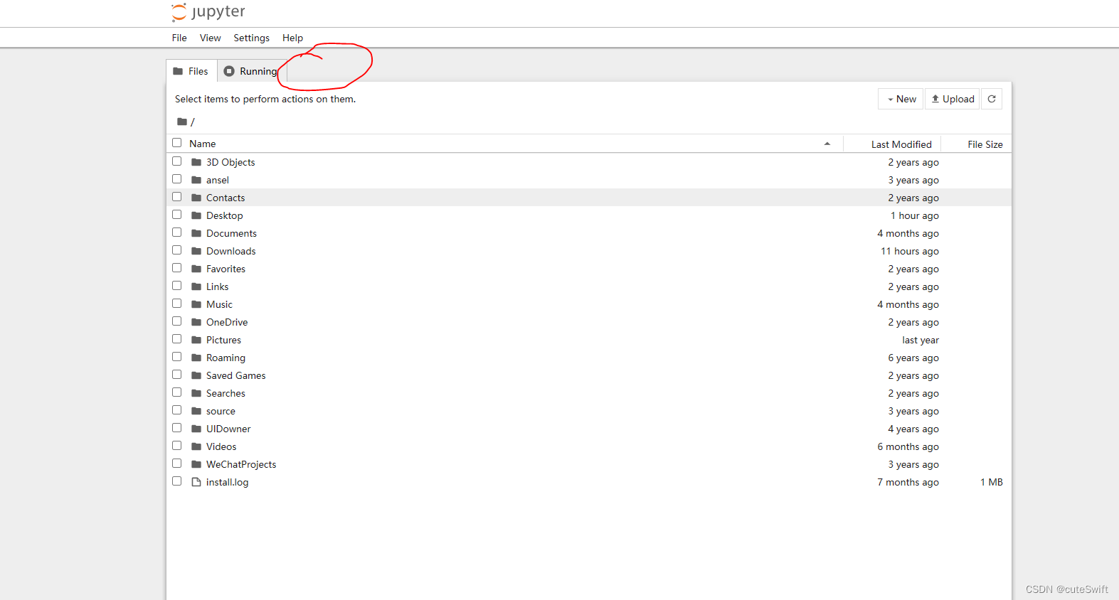Click the Saved Games folder icon
This screenshot has width=1119, height=600.
pos(196,375)
